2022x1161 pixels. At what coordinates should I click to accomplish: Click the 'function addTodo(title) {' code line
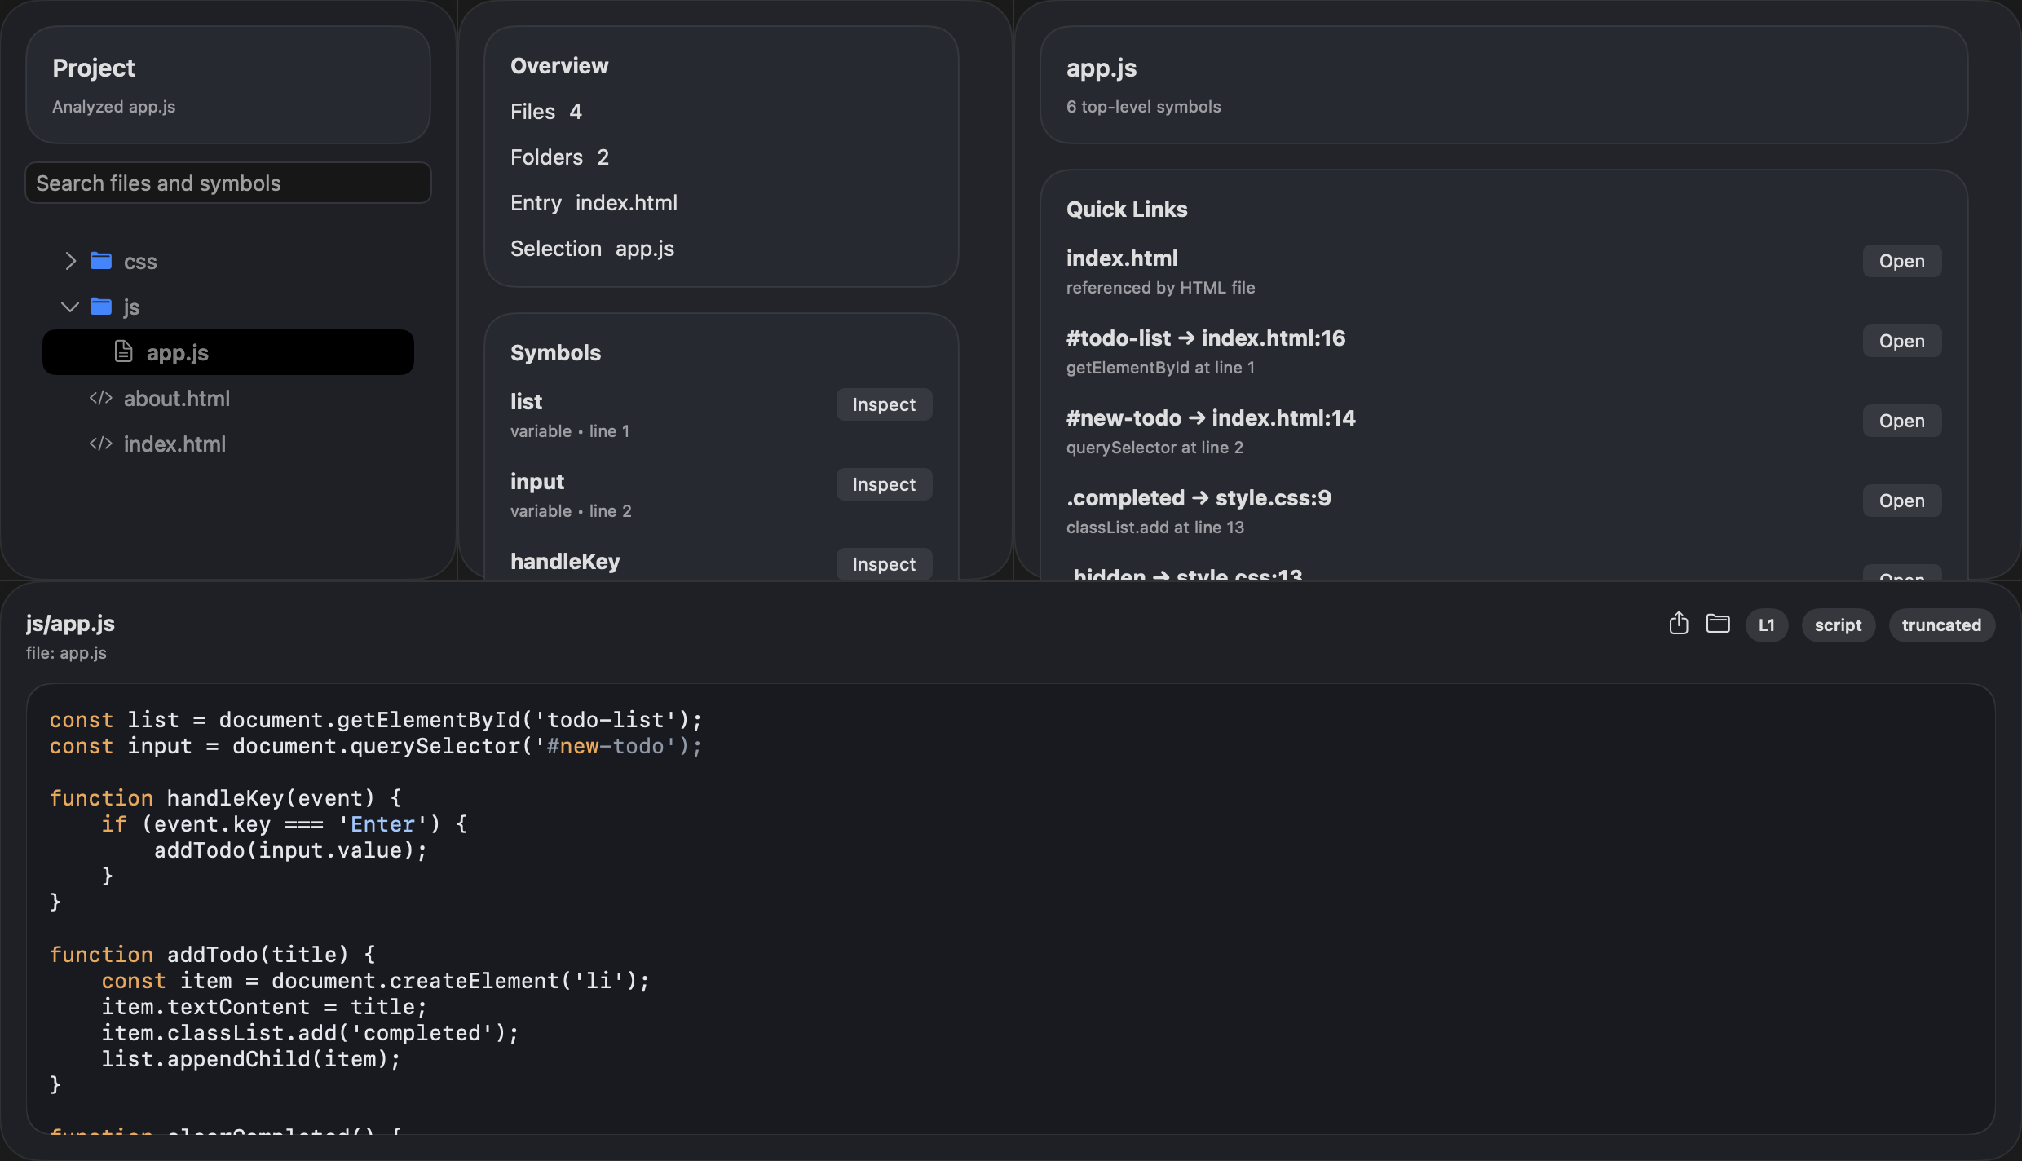click(212, 954)
